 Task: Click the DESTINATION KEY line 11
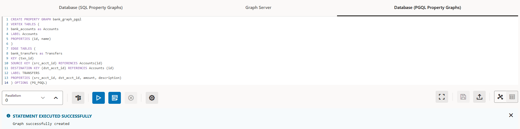pyautogui.click(x=62, y=68)
